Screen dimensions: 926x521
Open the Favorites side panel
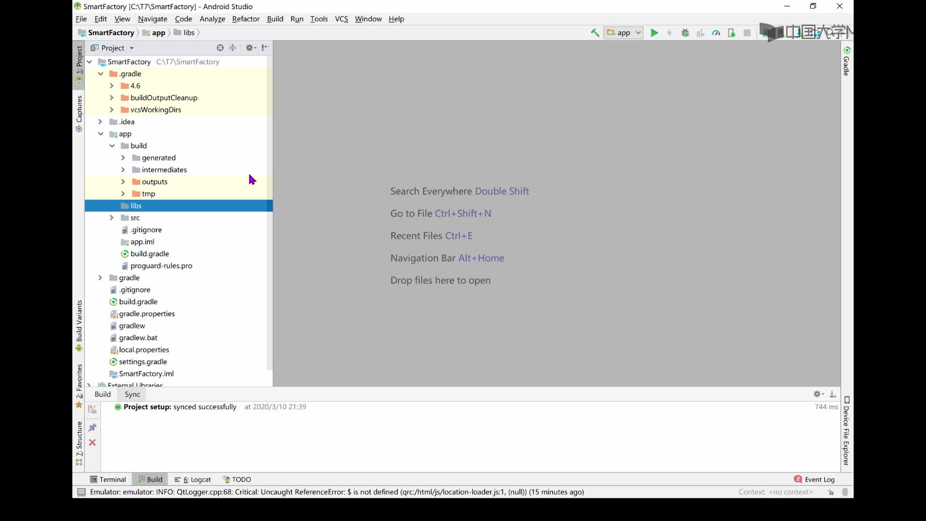[x=79, y=386]
